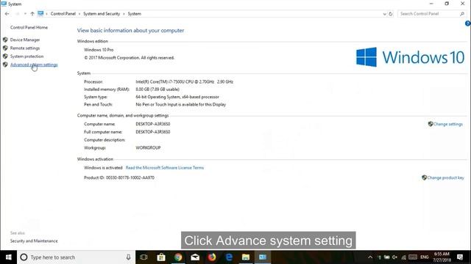Open System protection link

26,56
